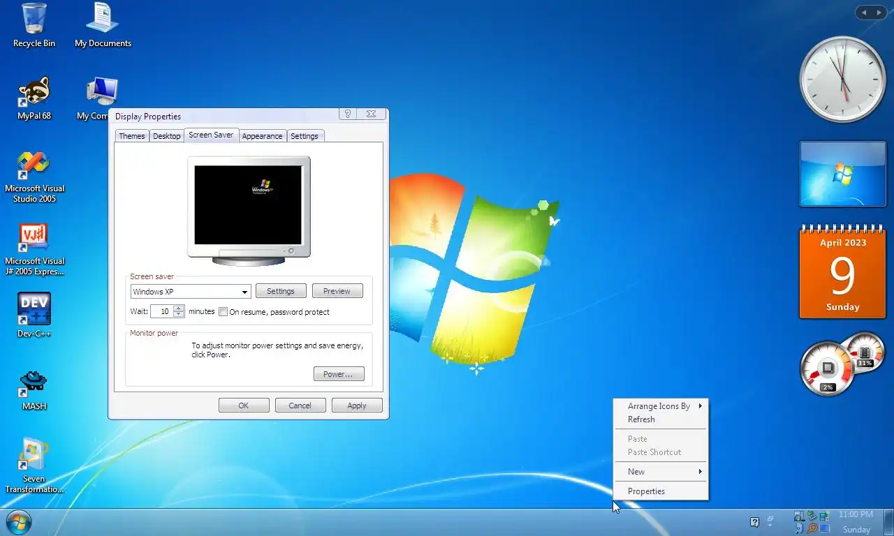Click Cancel in Display Properties
The width and height of the screenshot is (894, 536).
pos(300,405)
